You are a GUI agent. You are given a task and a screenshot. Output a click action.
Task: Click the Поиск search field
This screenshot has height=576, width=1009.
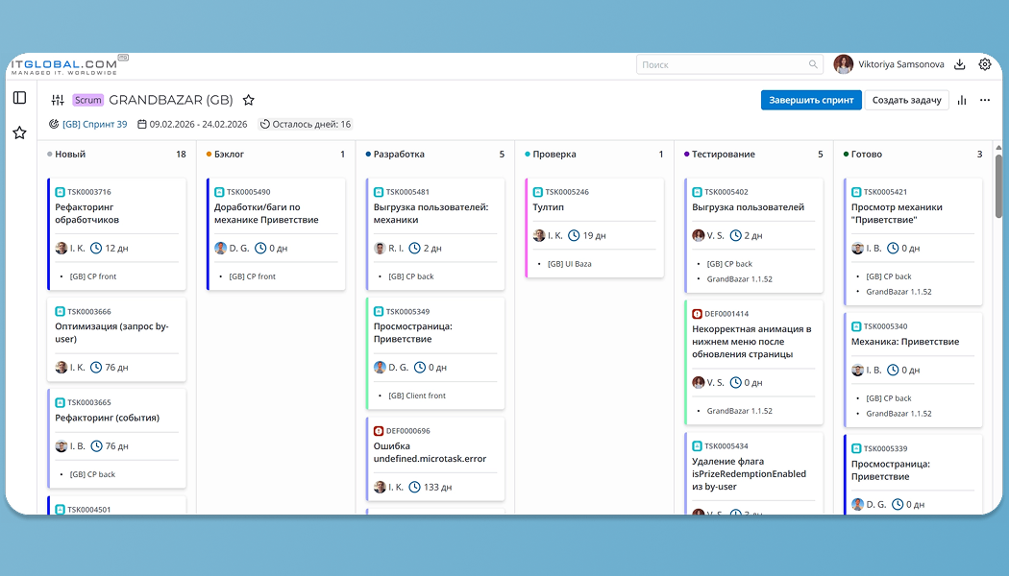[730, 64]
